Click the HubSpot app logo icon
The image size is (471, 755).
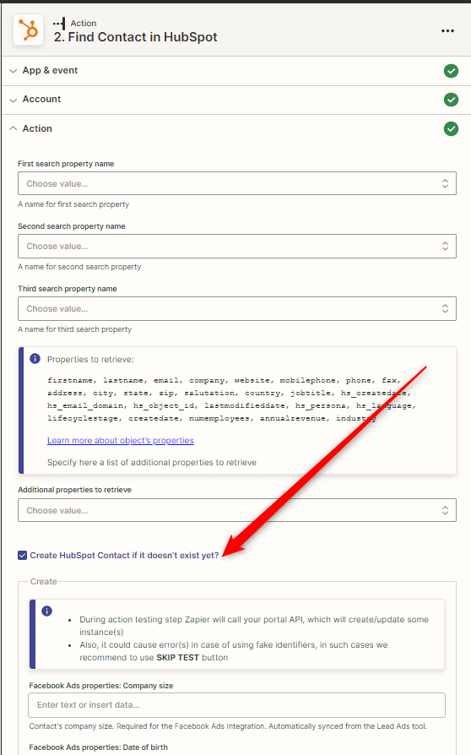pyautogui.click(x=29, y=30)
